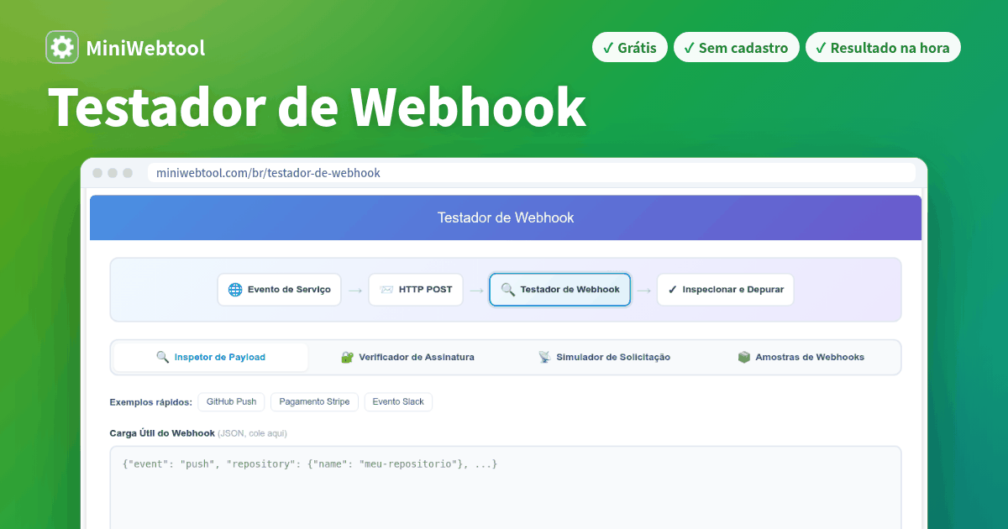Click the Resultado na hora badge

point(883,48)
